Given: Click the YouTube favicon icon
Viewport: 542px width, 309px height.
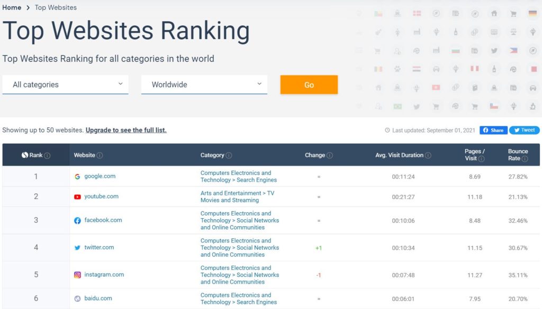Looking at the screenshot, I should coord(77,197).
